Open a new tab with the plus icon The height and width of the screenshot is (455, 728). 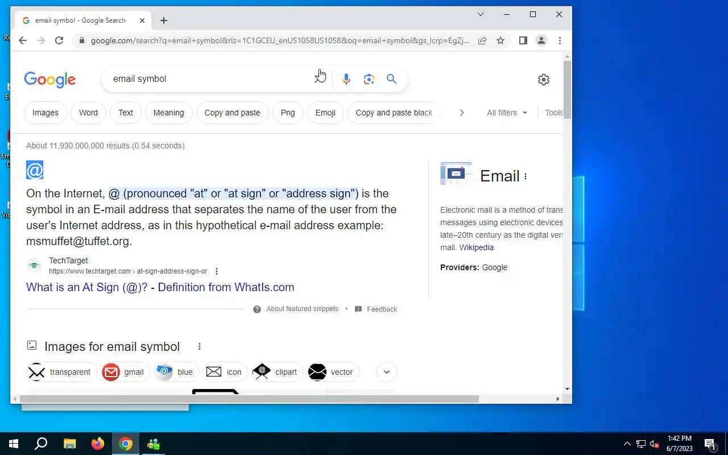pyautogui.click(x=164, y=20)
